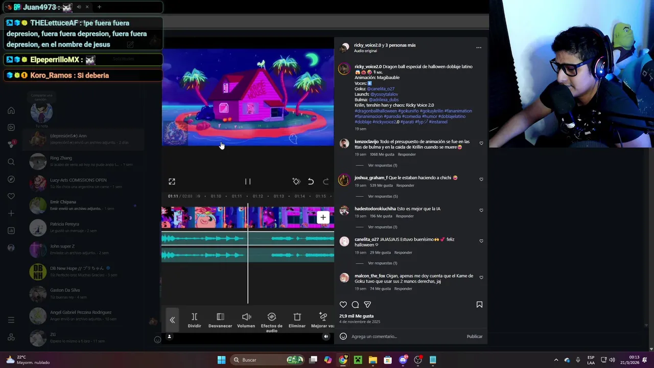Click the Publicar button
This screenshot has width=654, height=368.
click(475, 336)
